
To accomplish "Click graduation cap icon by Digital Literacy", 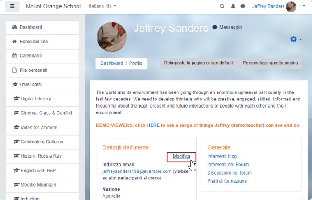I will pyautogui.click(x=16, y=99).
